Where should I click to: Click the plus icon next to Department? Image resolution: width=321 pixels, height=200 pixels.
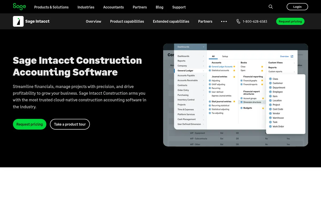tap(270, 87)
